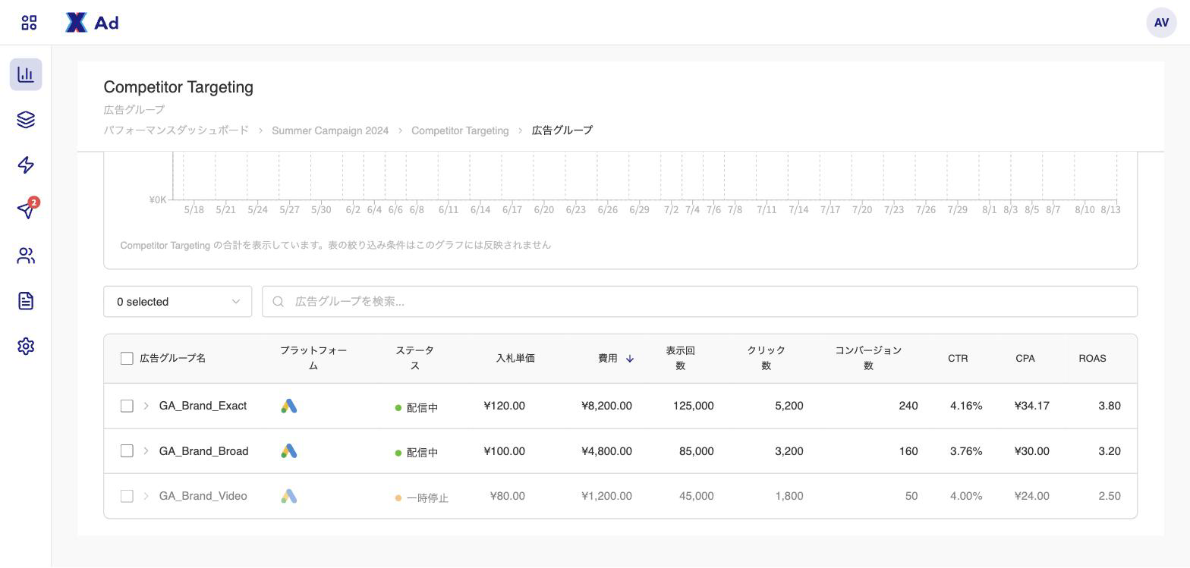Click the GA_Brand_Broad group name
1190x568 pixels.
point(203,451)
